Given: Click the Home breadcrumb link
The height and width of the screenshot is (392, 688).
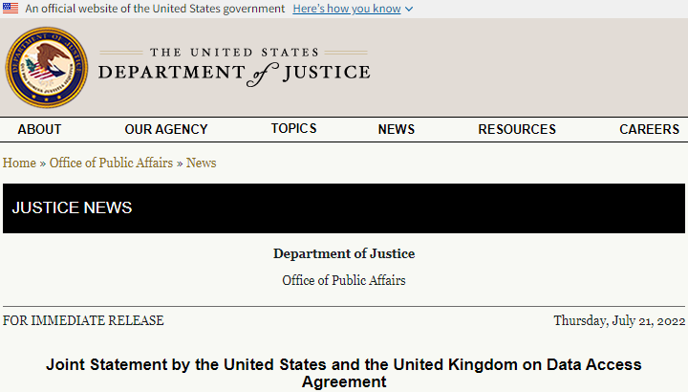Looking at the screenshot, I should point(19,163).
